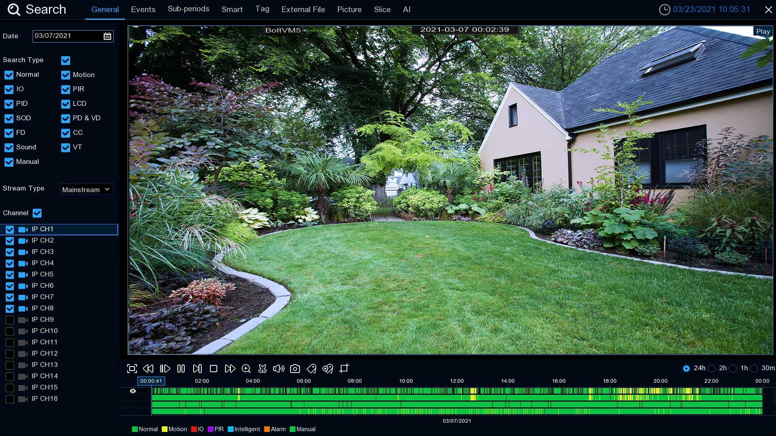The width and height of the screenshot is (776, 436).
Task: Select the 2h timeline range
Action: click(x=712, y=369)
